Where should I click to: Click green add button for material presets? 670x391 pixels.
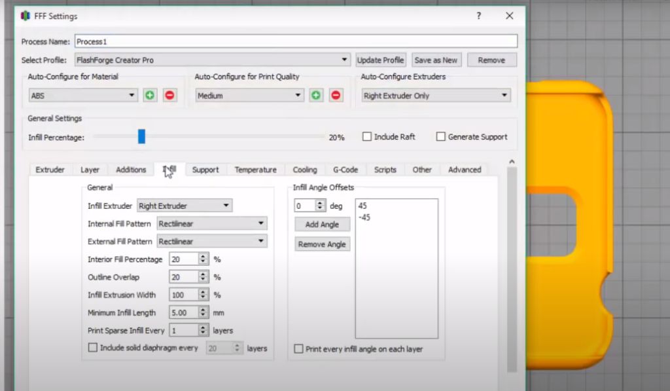tap(150, 96)
